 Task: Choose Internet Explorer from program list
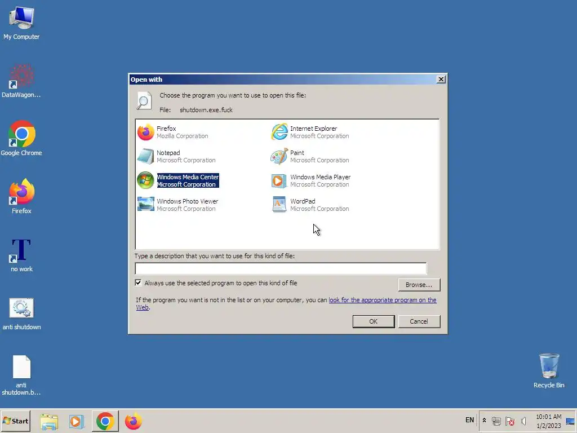coord(310,132)
